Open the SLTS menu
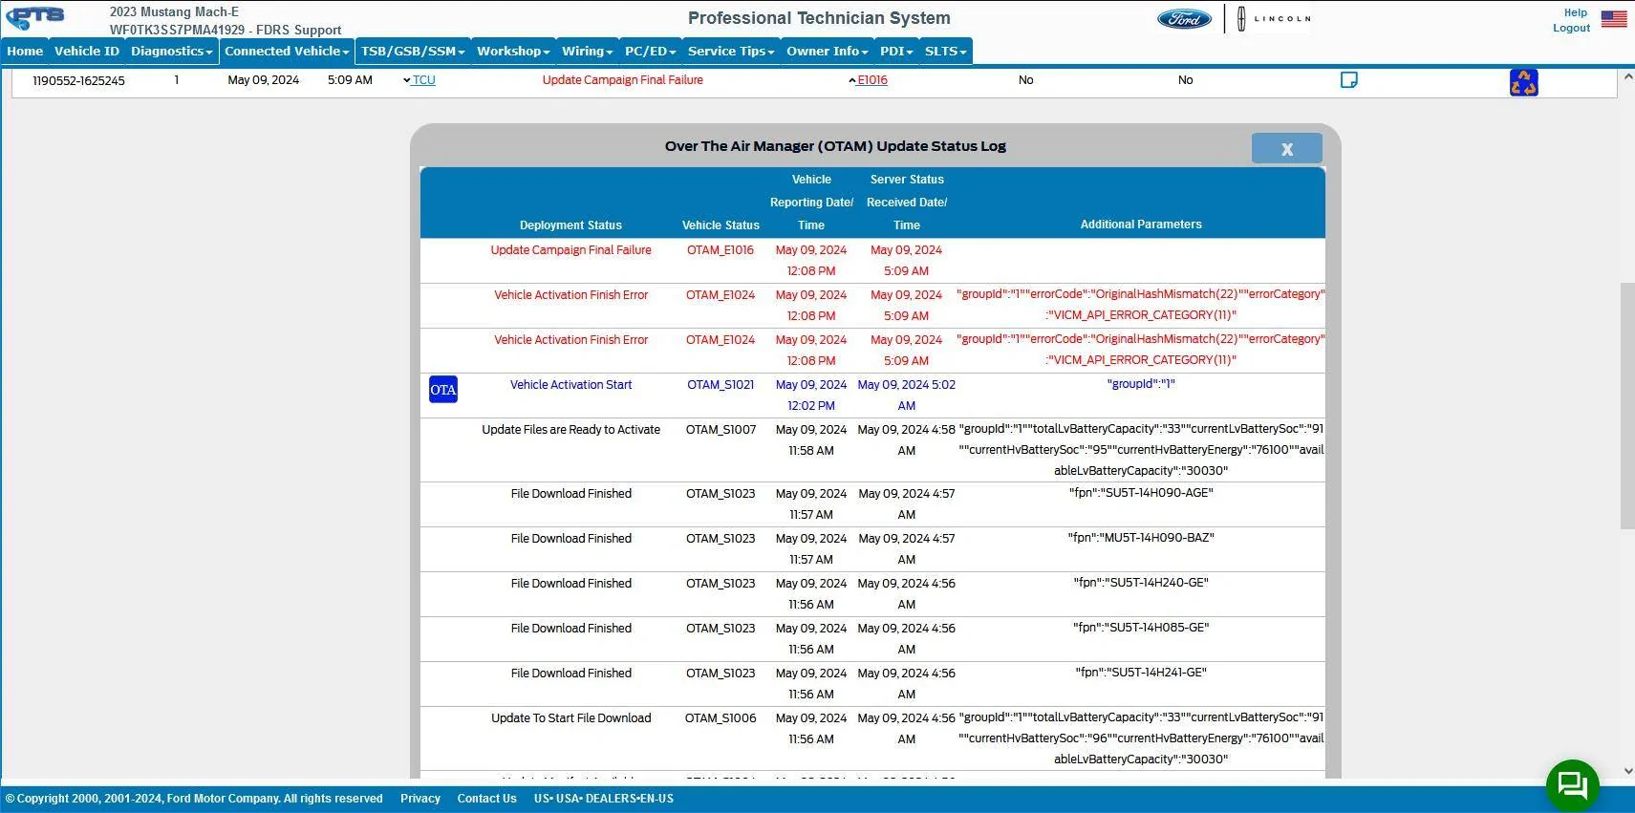This screenshot has height=813, width=1635. pyautogui.click(x=946, y=52)
